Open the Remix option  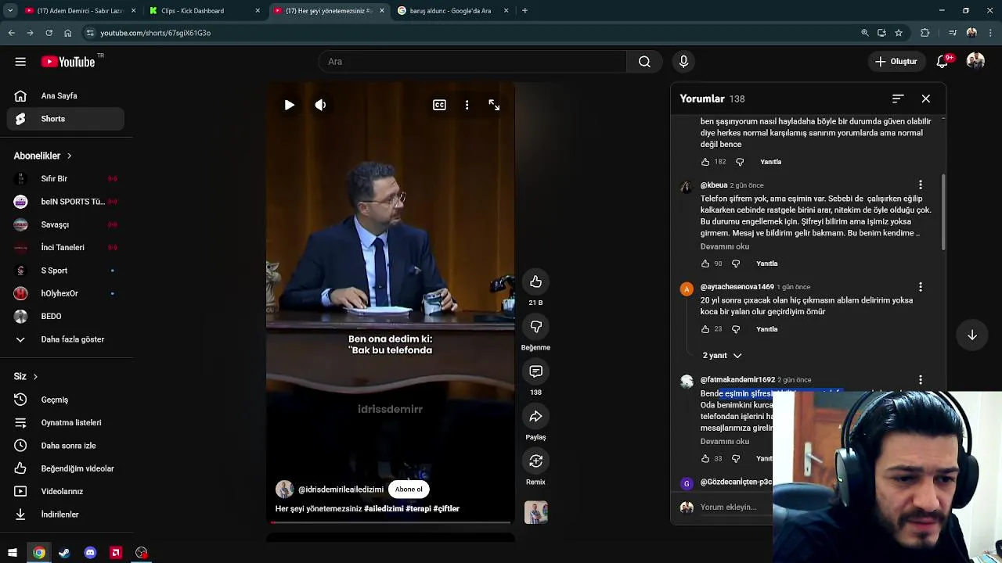tap(535, 461)
